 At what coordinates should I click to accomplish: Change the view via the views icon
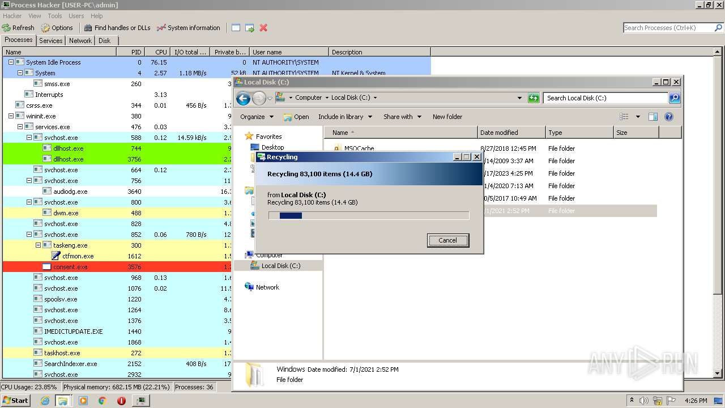point(624,117)
